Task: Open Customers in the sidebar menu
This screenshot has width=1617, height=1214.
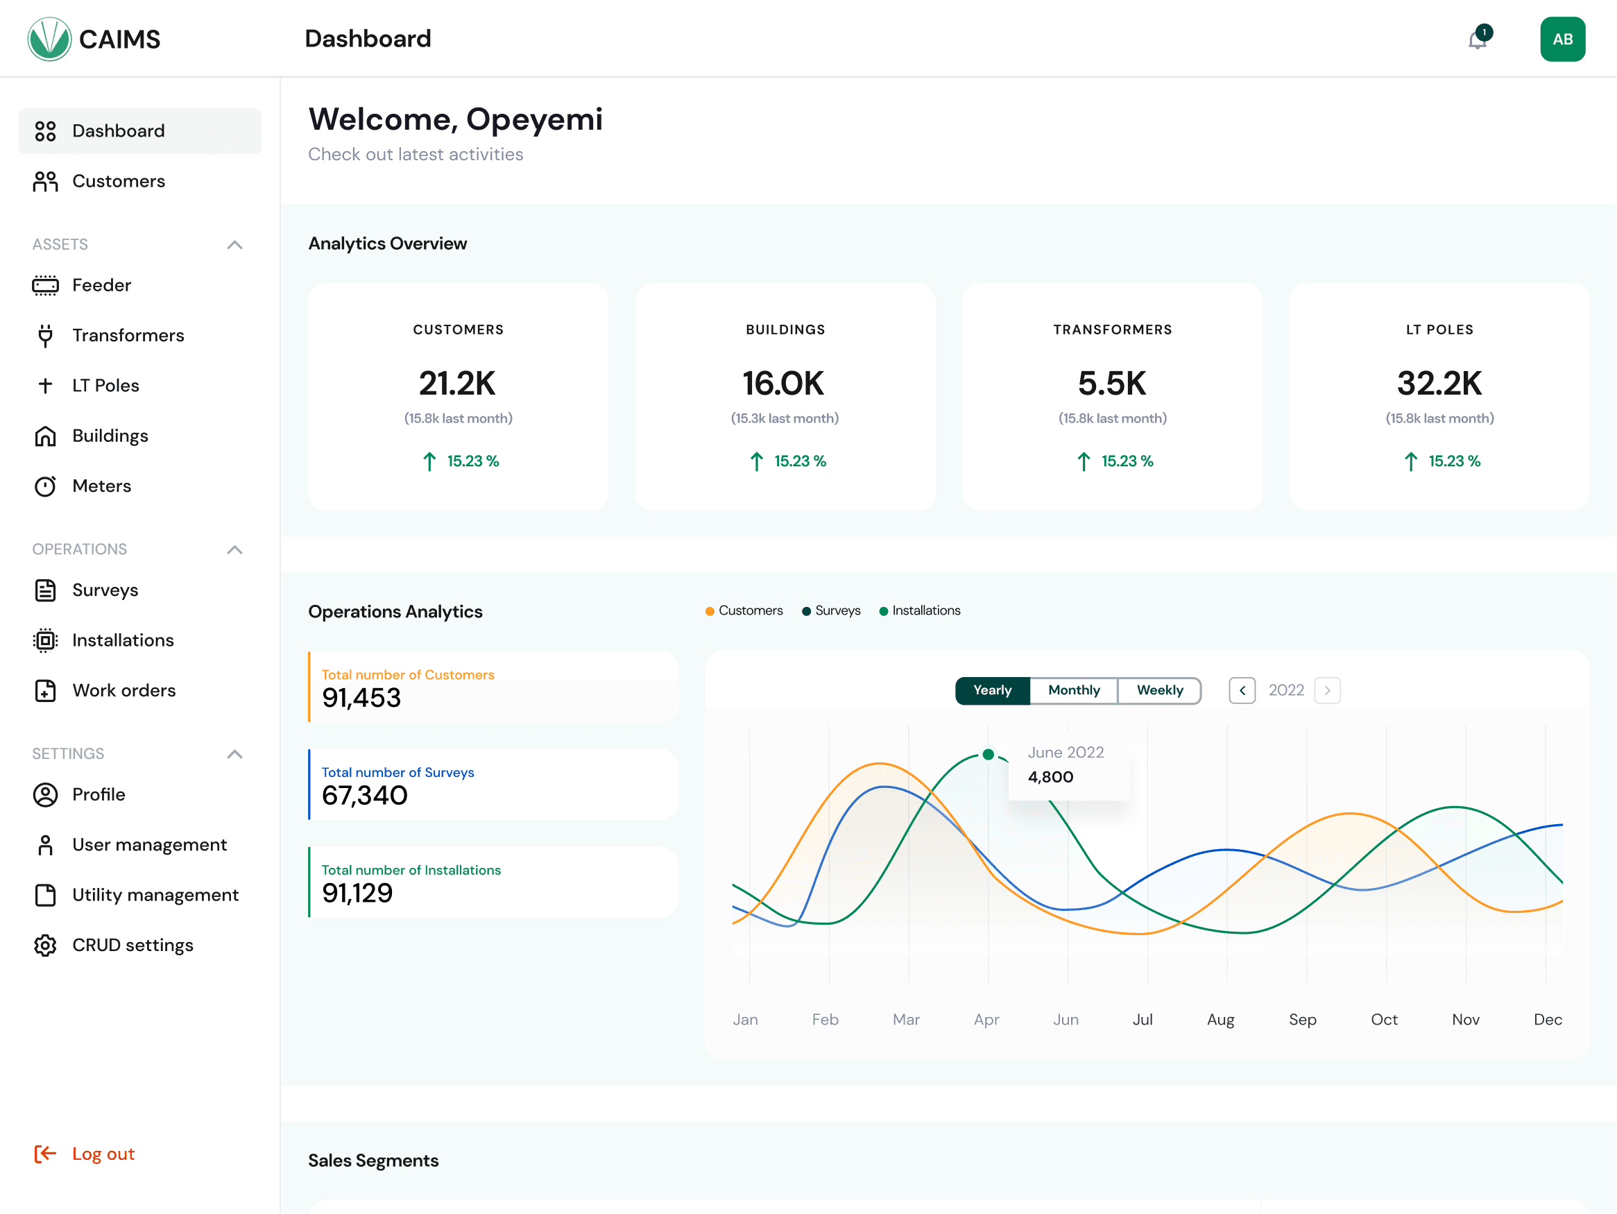Action: point(119,181)
